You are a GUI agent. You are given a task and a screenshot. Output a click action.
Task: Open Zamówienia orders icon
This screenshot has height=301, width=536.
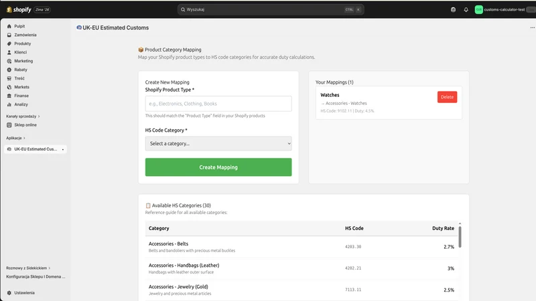coord(9,35)
